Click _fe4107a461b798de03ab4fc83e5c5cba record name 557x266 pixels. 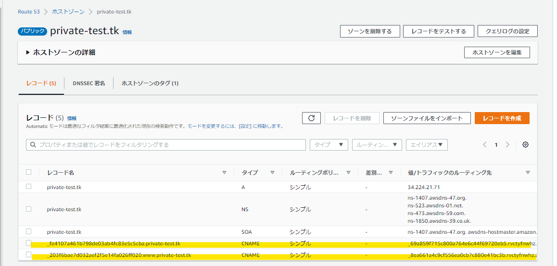coord(114,243)
